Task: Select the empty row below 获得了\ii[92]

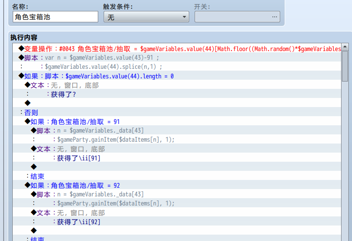Action: [177, 231]
